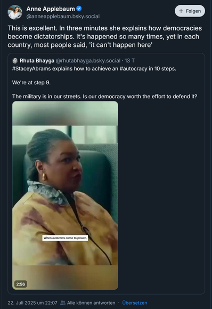
Task: Open the @anneapplebaum.bsky.social handle
Action: pyautogui.click(x=63, y=17)
